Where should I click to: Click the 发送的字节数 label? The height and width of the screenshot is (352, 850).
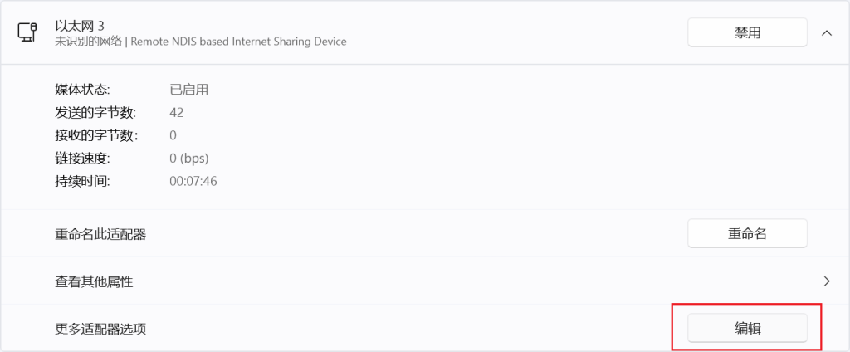(95, 112)
